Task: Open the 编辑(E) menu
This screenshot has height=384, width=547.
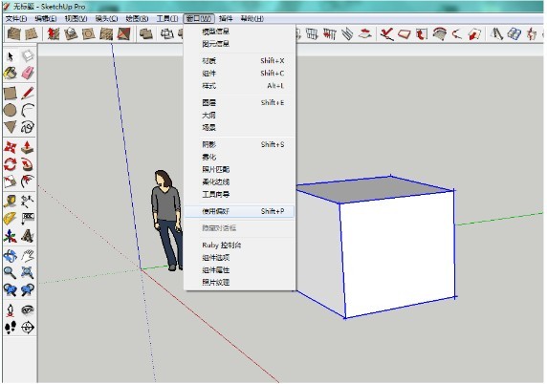Action: pyautogui.click(x=46, y=18)
